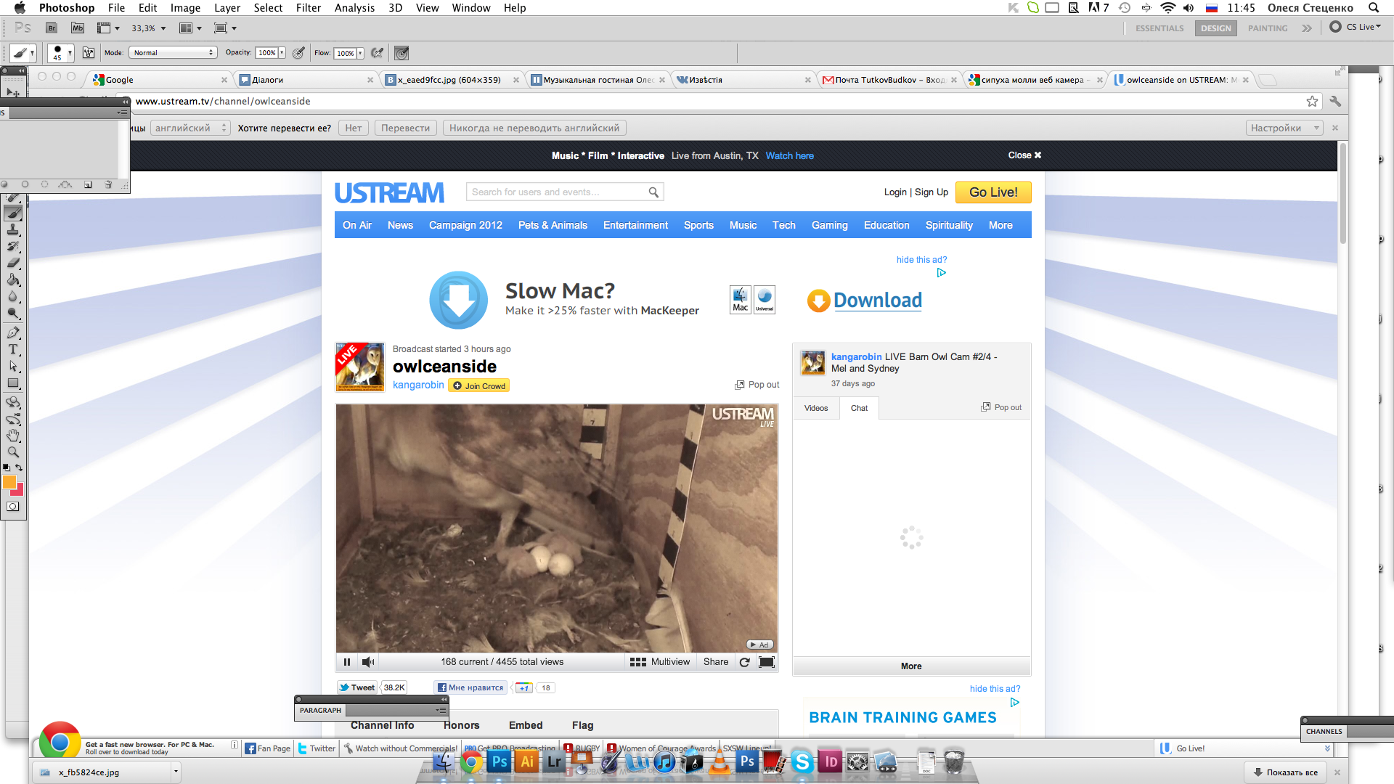Select the Blur tool
1394x784 pixels.
point(13,296)
